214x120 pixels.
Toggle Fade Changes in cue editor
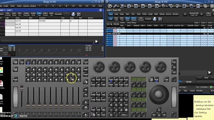[140, 19]
